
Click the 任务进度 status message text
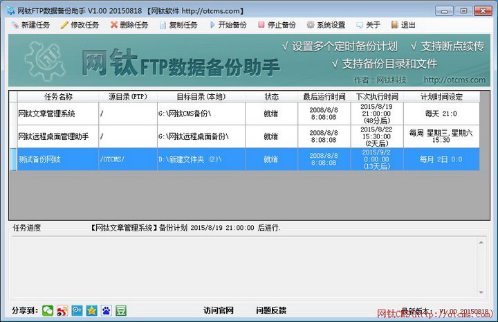185,228
